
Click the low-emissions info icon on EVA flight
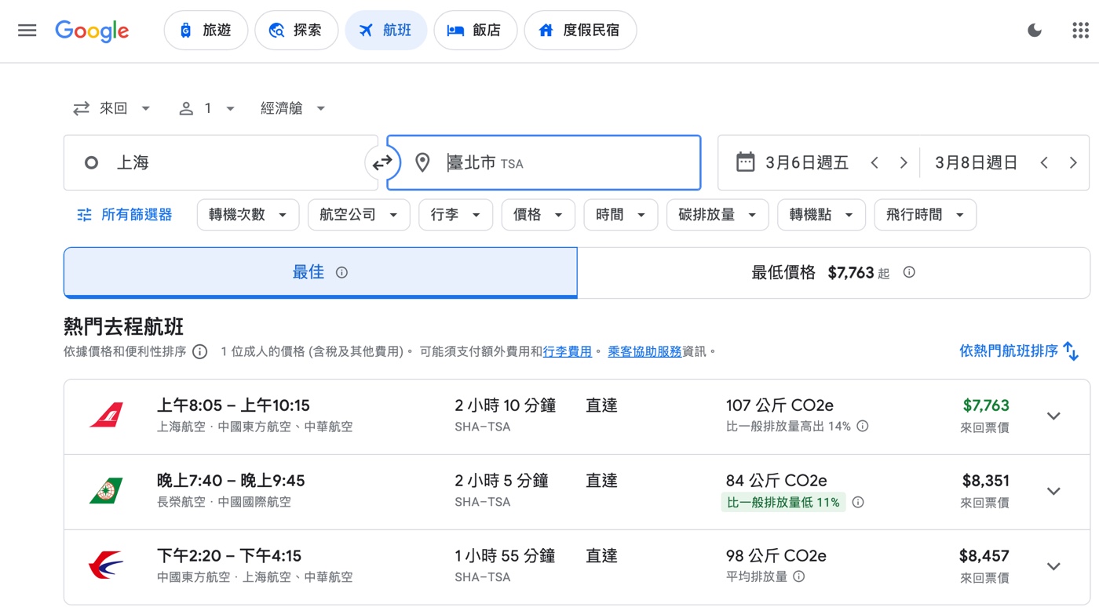coord(857,502)
